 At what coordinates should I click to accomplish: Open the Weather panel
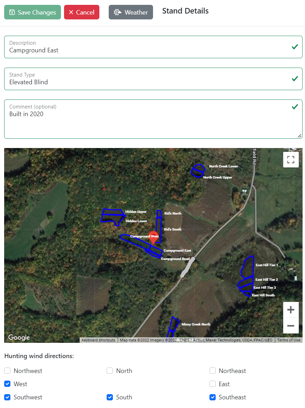(x=131, y=12)
